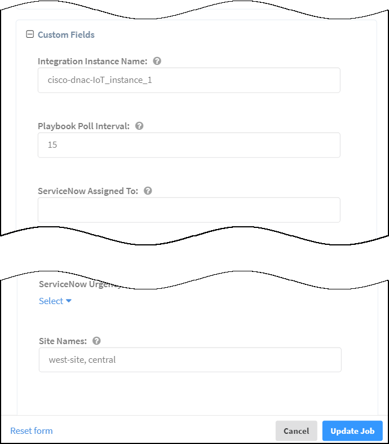The height and width of the screenshot is (444, 389).
Task: Collapse the Custom Fields section minus icon
Action: coord(30,34)
